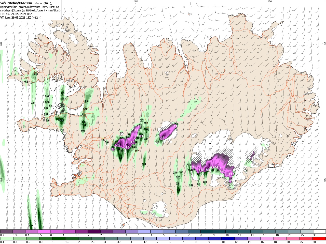Pick lower legend bar bright red swatch labeled 30
Screen dimensions: 326x244
pyautogui.click(x=319, y=239)
